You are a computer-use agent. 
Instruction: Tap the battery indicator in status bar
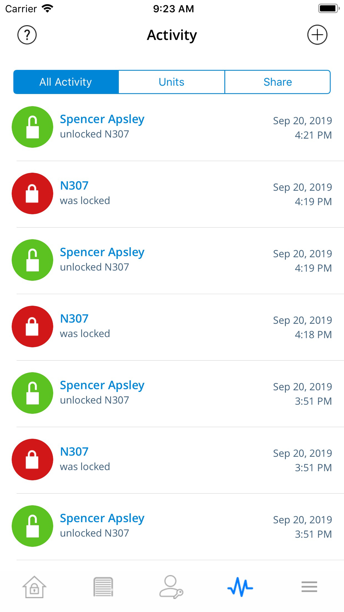329,9
